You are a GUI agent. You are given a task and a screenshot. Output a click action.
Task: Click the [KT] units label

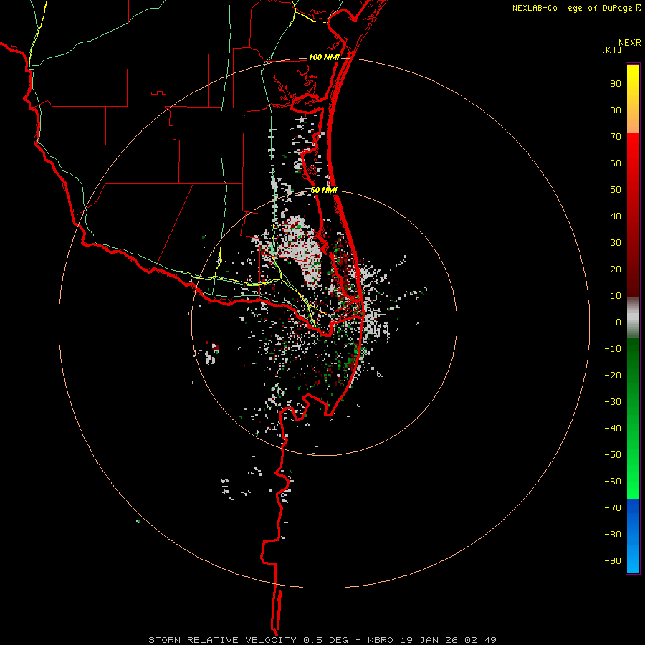(612, 49)
